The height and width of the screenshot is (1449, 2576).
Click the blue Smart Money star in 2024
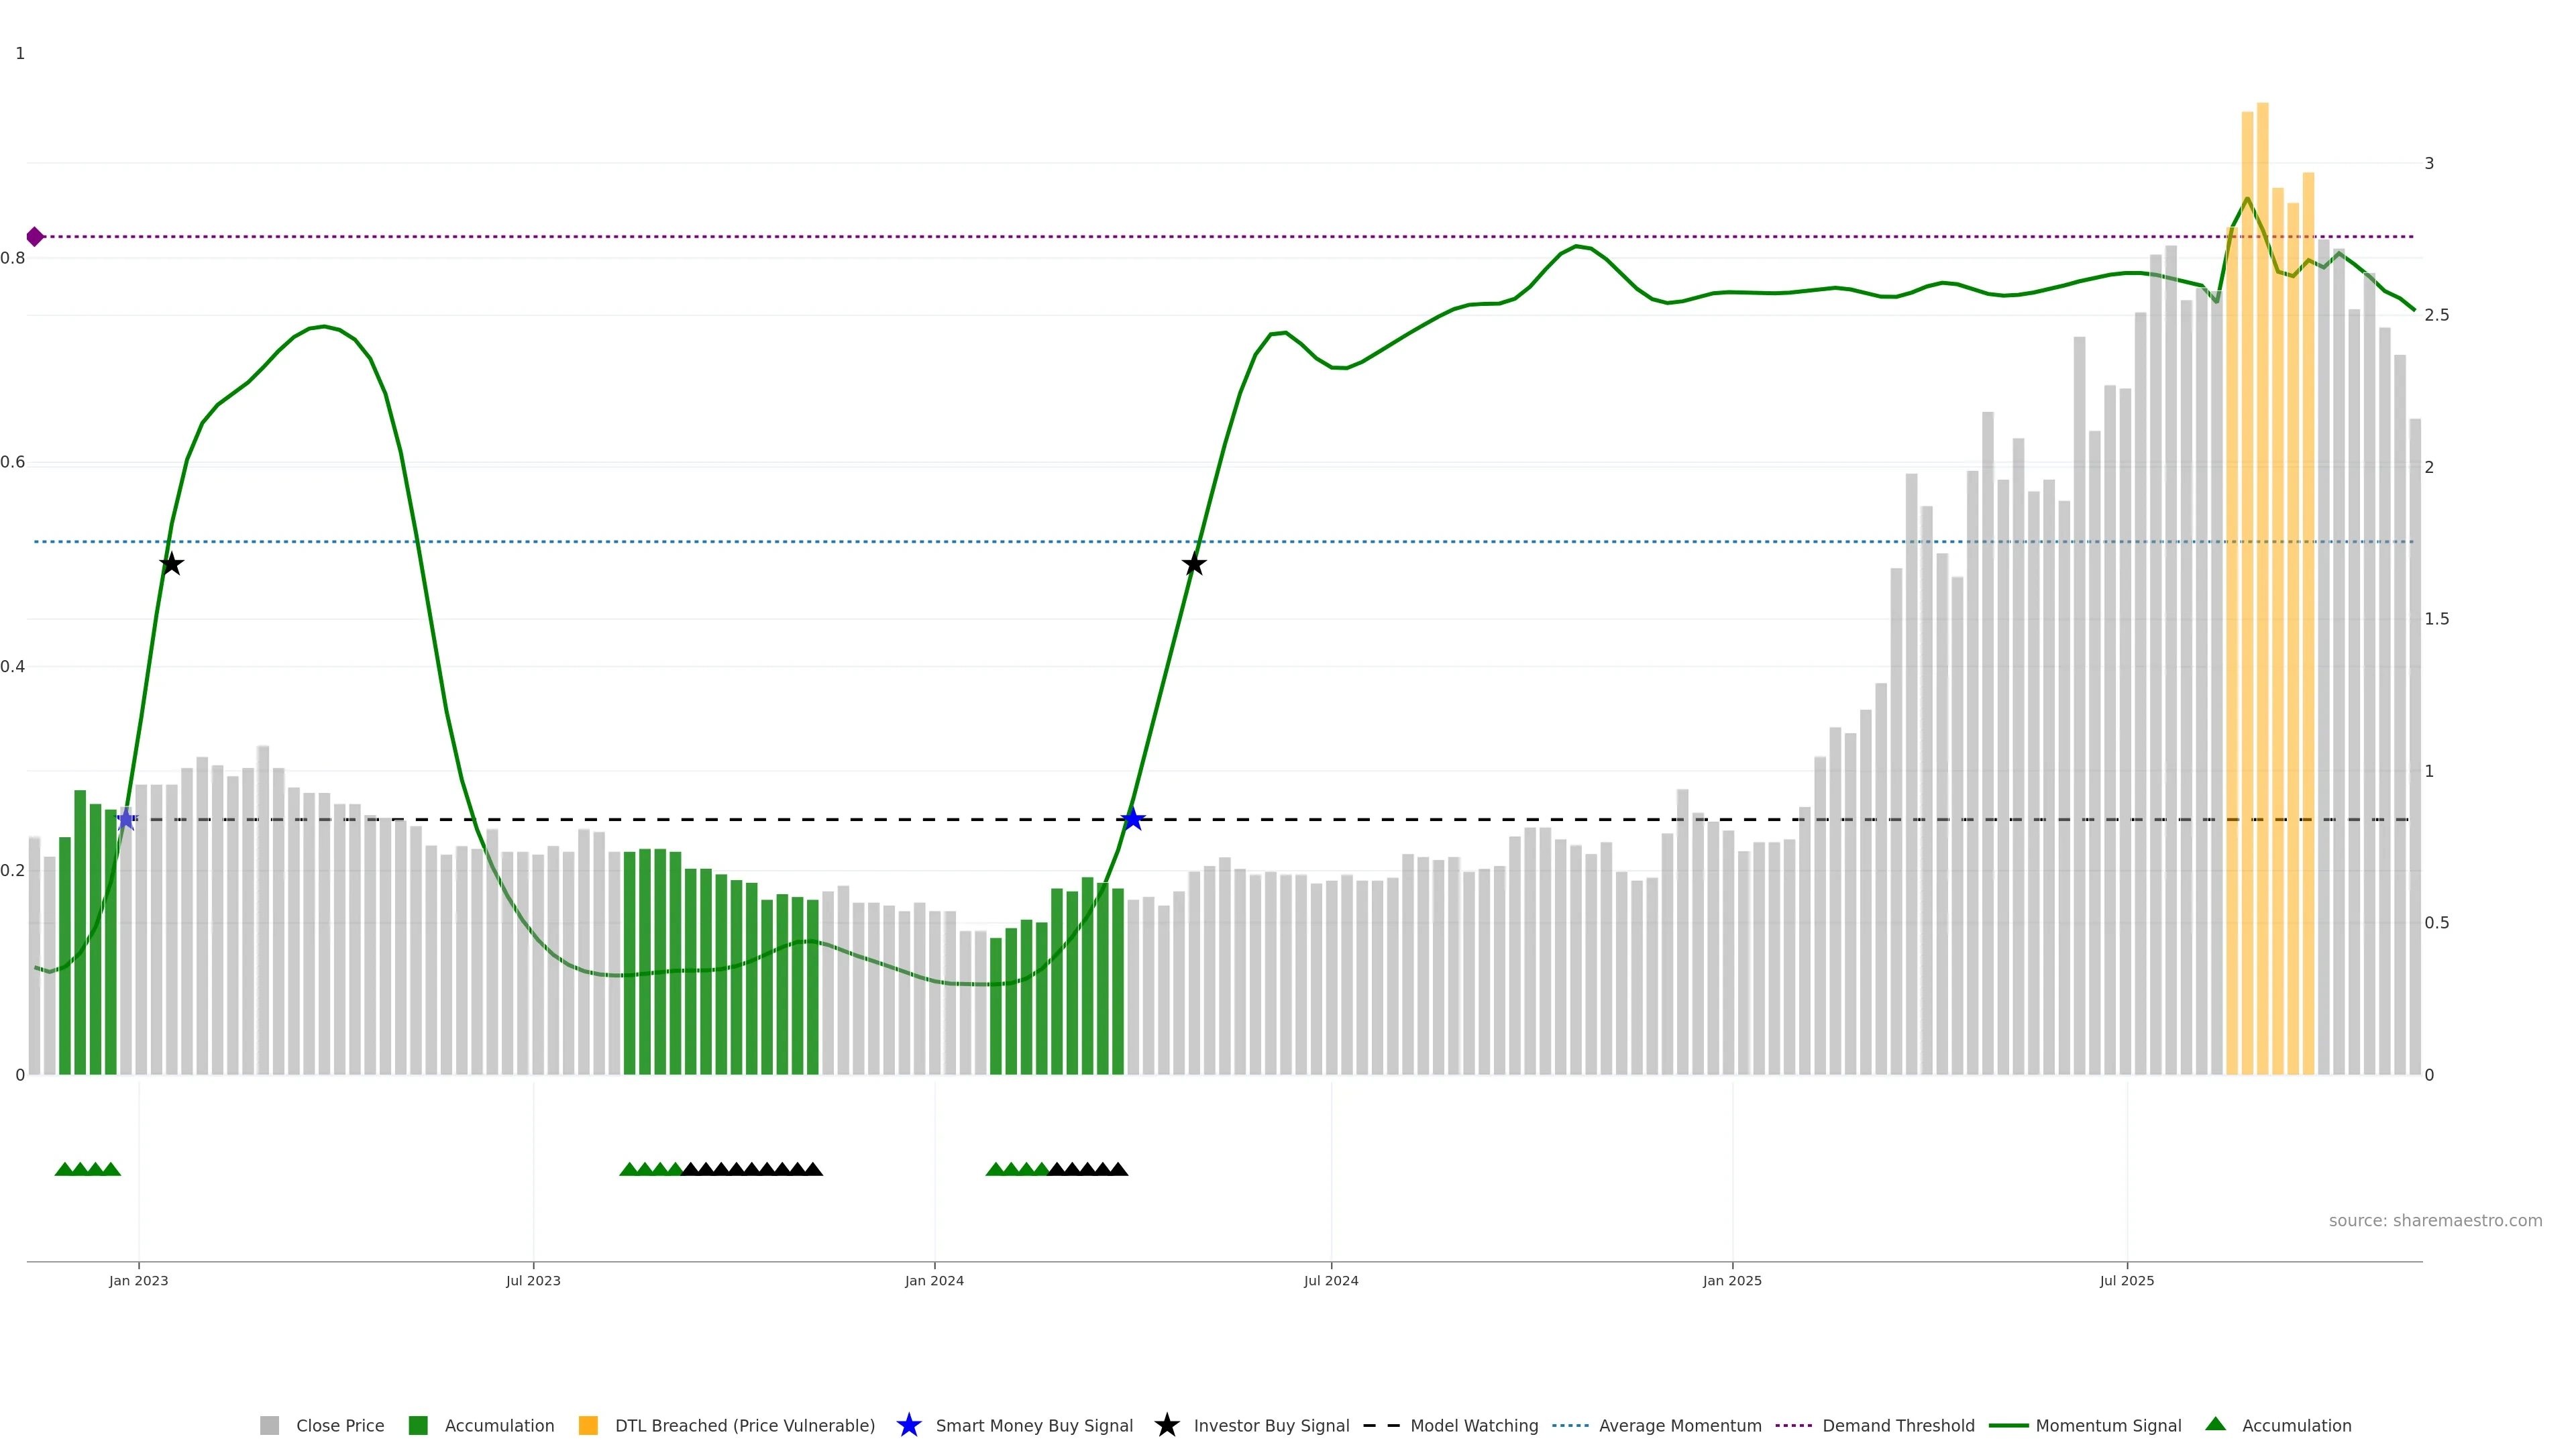tap(1132, 820)
